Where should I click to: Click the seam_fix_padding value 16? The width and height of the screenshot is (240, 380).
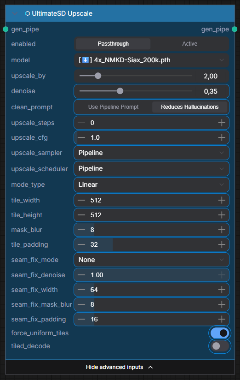[x=94, y=320]
